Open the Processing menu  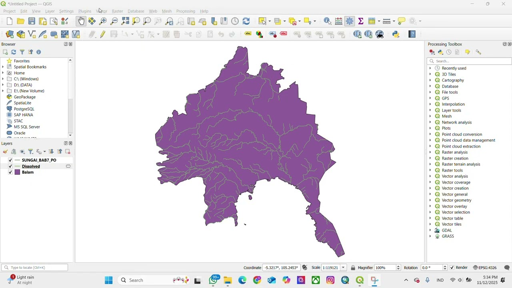point(186,11)
